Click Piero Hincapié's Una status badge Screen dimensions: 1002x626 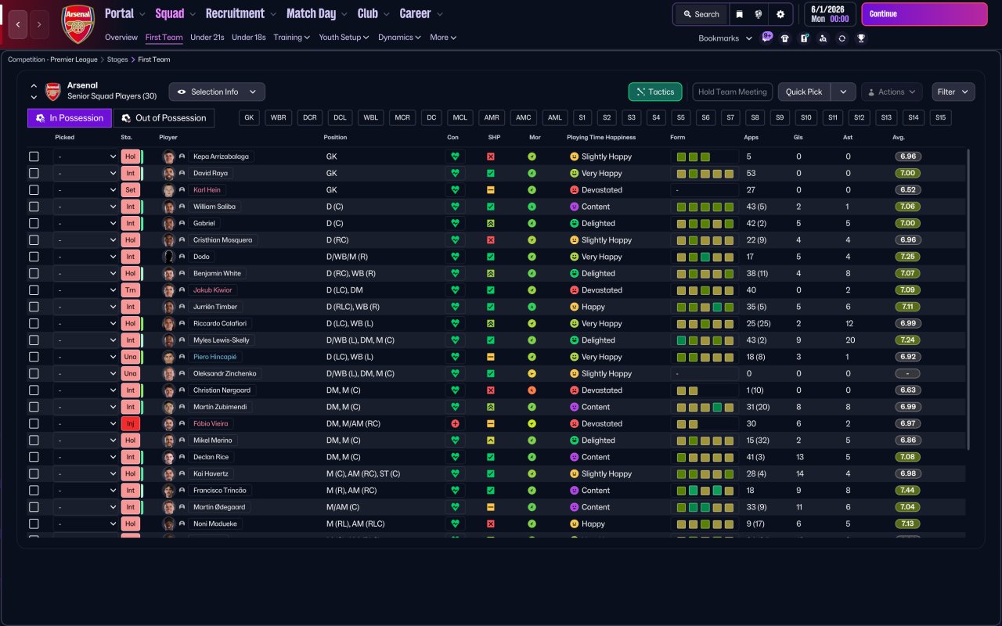click(131, 357)
